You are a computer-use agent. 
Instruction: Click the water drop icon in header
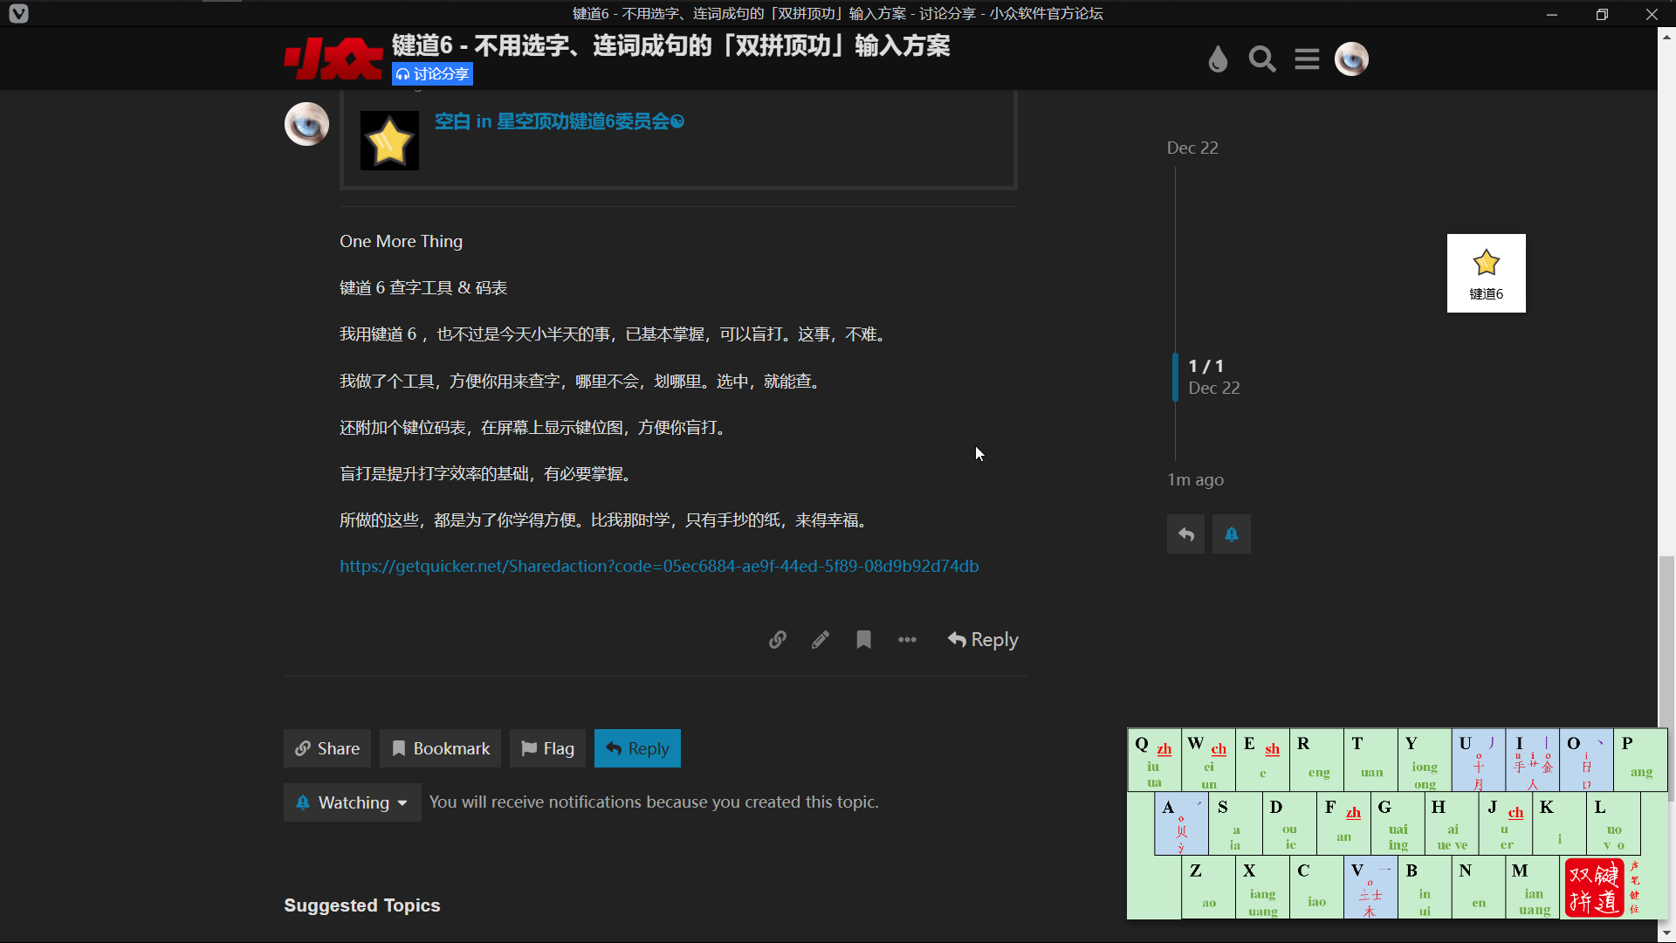(x=1218, y=59)
